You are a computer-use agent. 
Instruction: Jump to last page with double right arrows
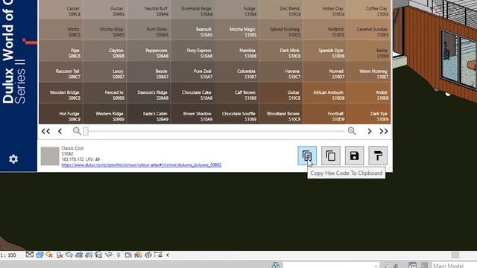[x=384, y=131]
